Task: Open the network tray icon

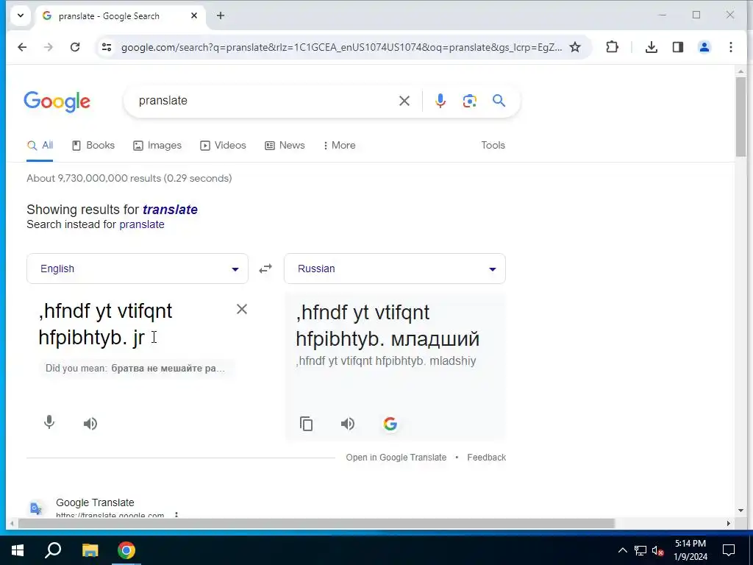Action: (x=640, y=550)
